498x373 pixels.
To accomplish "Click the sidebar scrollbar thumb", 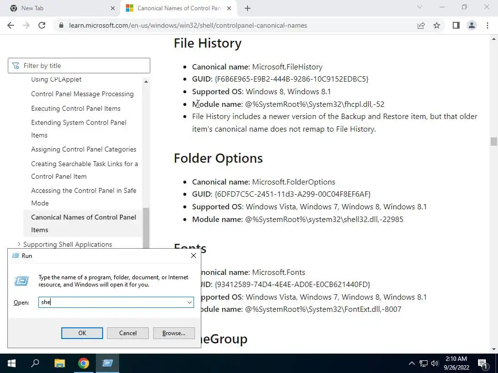I will [x=146, y=227].
